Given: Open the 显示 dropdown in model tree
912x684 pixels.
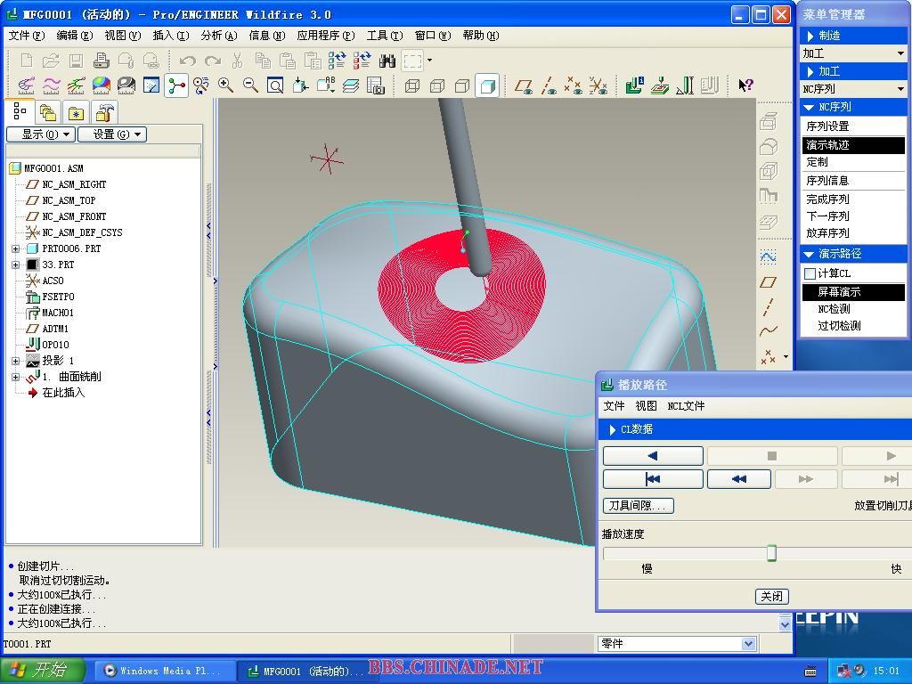Looking at the screenshot, I should tap(41, 134).
